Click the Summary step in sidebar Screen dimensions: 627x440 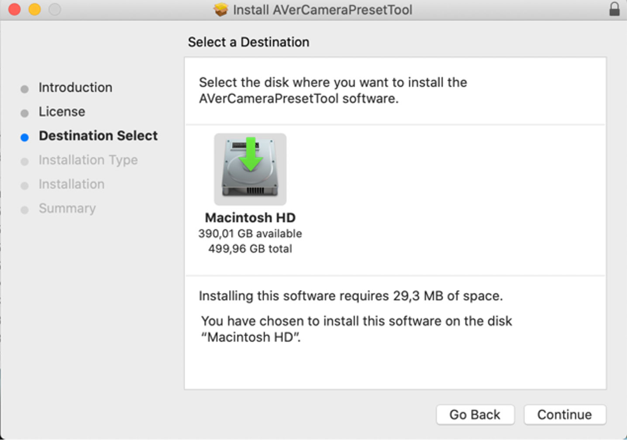(67, 208)
